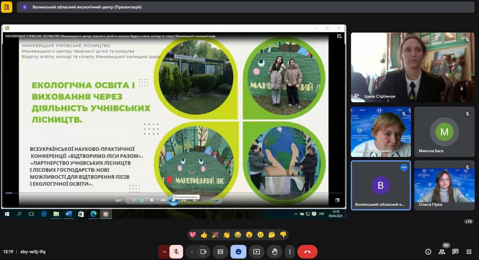This screenshot has width=479, height=260.
Task: Select Ірина Стрільчук's video tile
Action: point(412,67)
